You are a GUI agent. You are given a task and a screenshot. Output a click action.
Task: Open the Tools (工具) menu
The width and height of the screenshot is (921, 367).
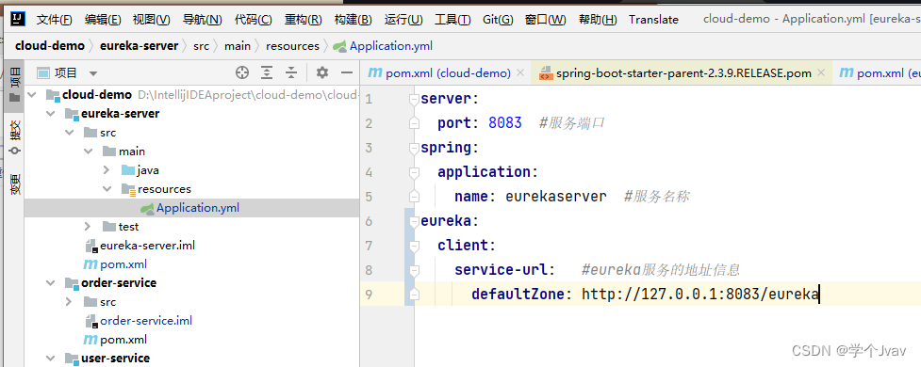[452, 20]
